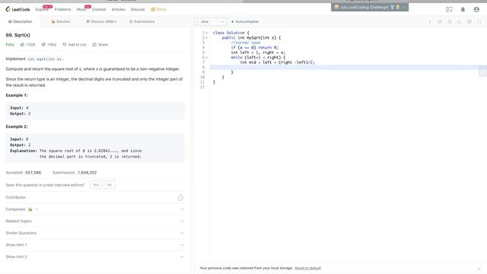
Task: Click the '//corner case' comment line
Action: (246, 43)
